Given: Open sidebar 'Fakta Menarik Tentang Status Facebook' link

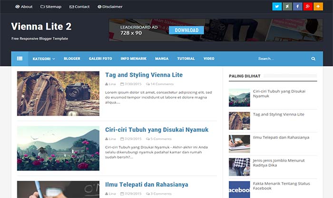Looking at the screenshot, I should pos(282,186).
